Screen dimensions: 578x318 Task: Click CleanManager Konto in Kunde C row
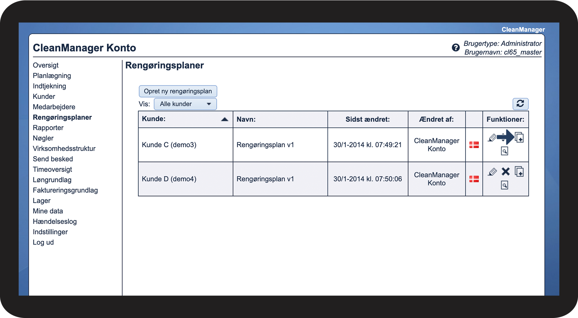pyautogui.click(x=437, y=145)
